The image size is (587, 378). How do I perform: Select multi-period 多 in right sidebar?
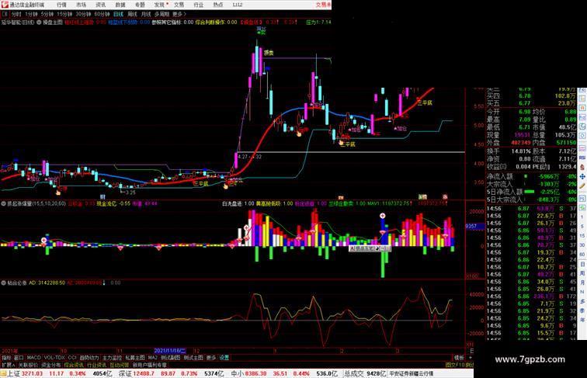582,301
